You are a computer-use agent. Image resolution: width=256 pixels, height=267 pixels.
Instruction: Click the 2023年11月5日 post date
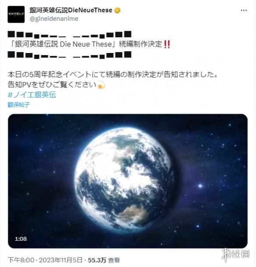61,260
